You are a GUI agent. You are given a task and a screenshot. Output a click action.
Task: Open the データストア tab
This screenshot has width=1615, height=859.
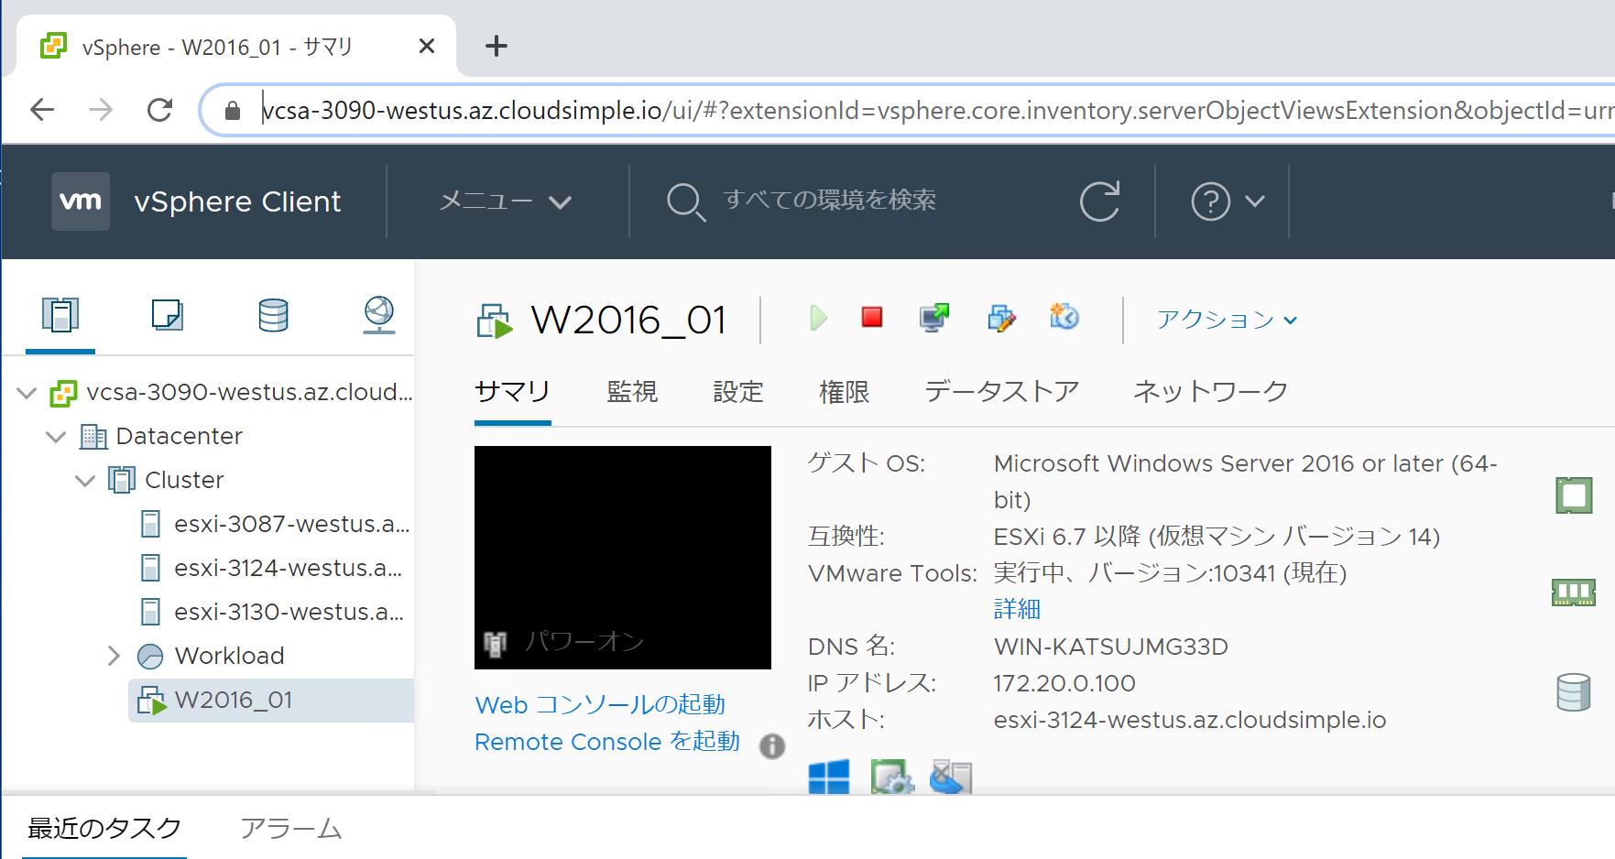click(999, 391)
